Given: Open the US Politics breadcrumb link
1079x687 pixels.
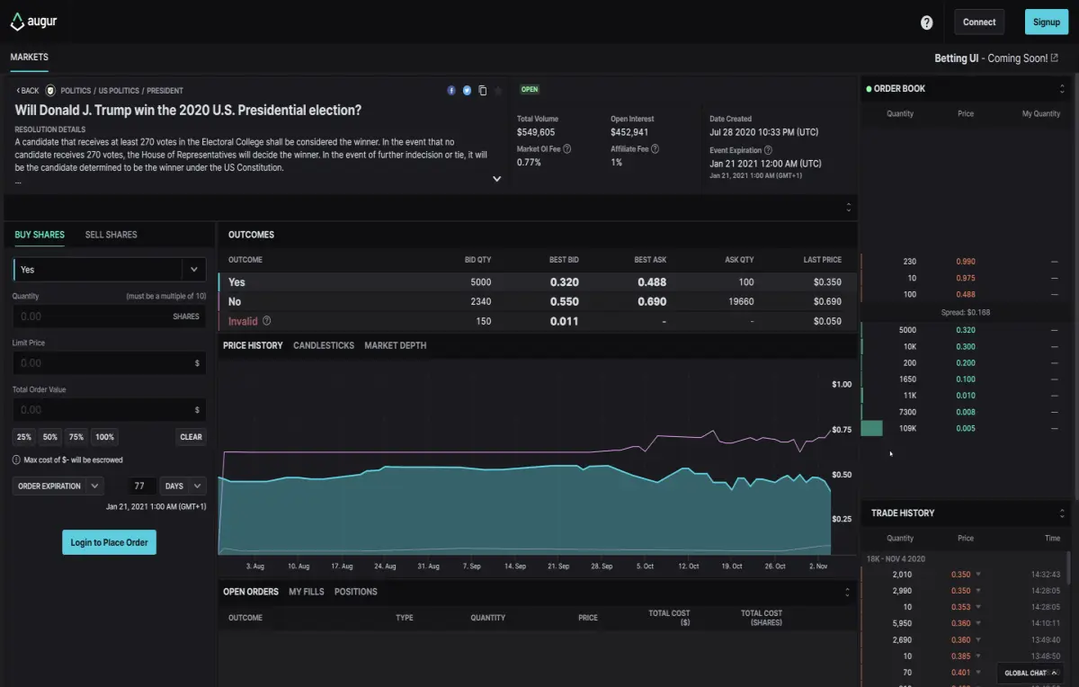Looking at the screenshot, I should [118, 91].
